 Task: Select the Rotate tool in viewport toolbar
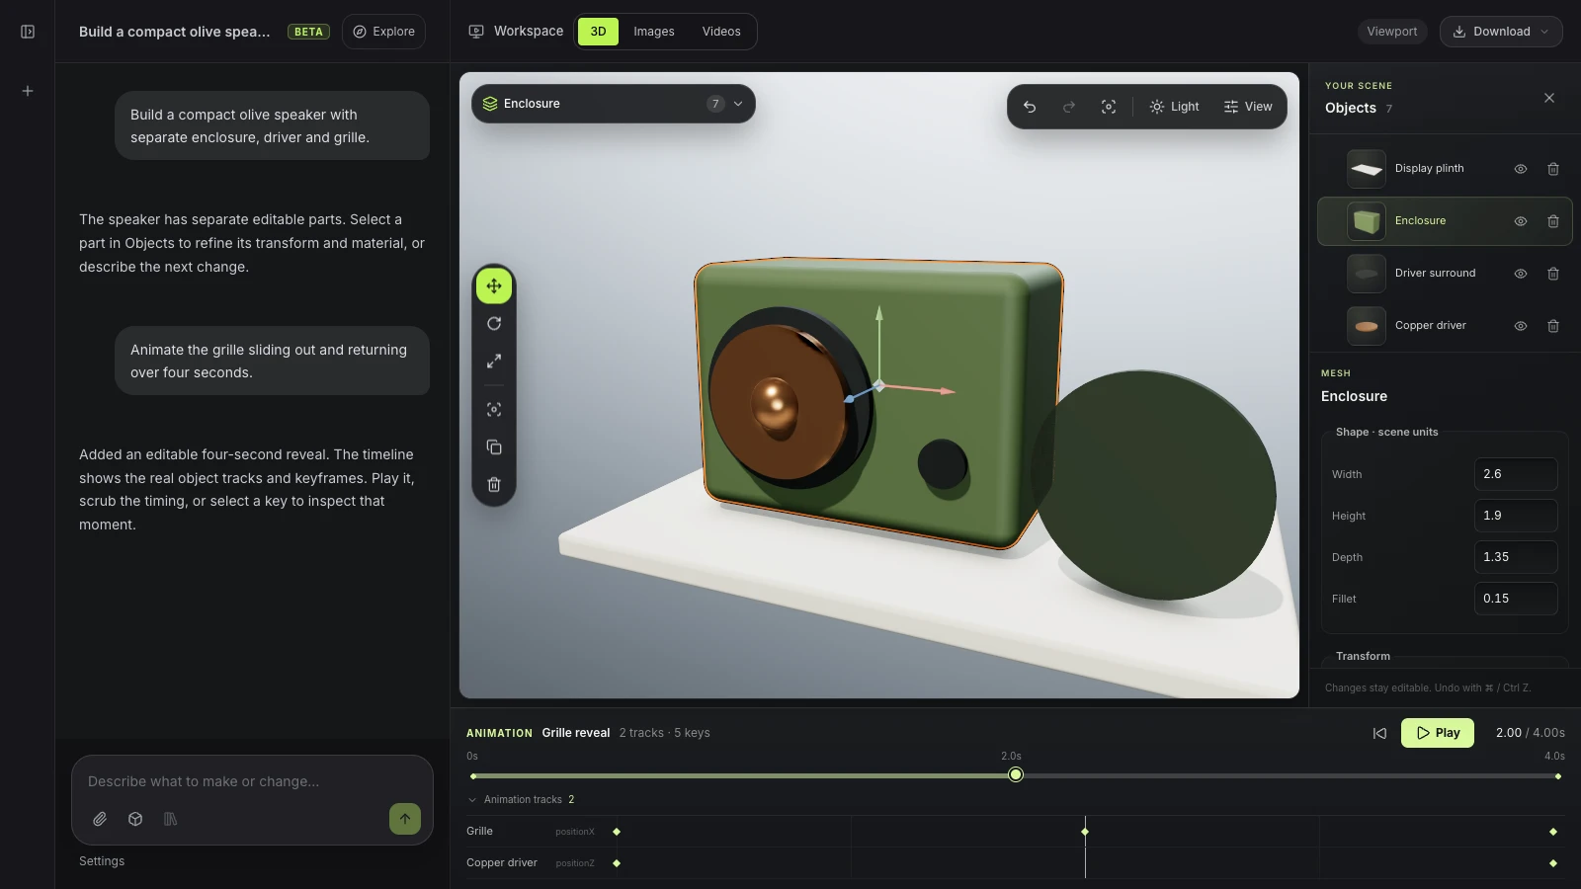(494, 323)
